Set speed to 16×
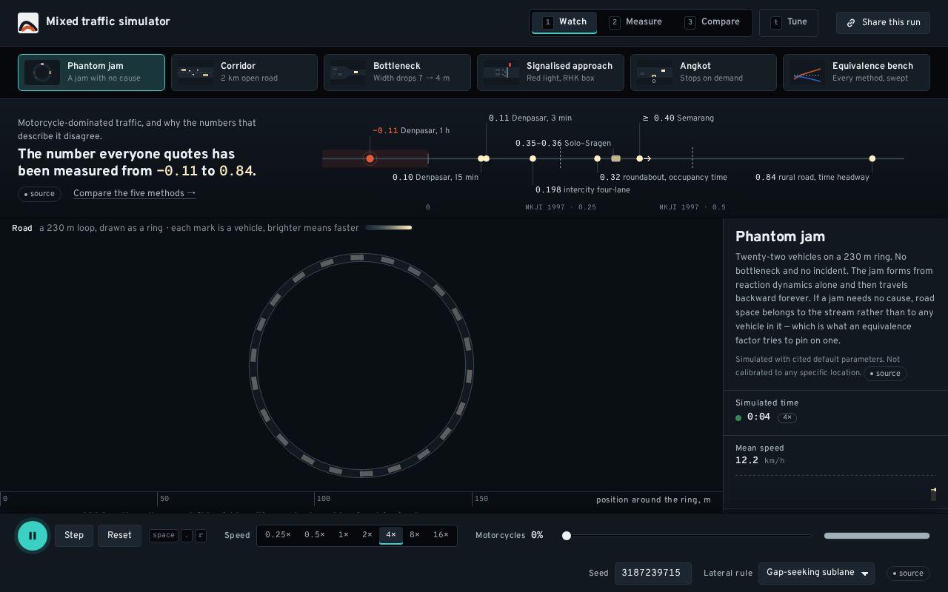The image size is (948, 592). click(x=441, y=535)
